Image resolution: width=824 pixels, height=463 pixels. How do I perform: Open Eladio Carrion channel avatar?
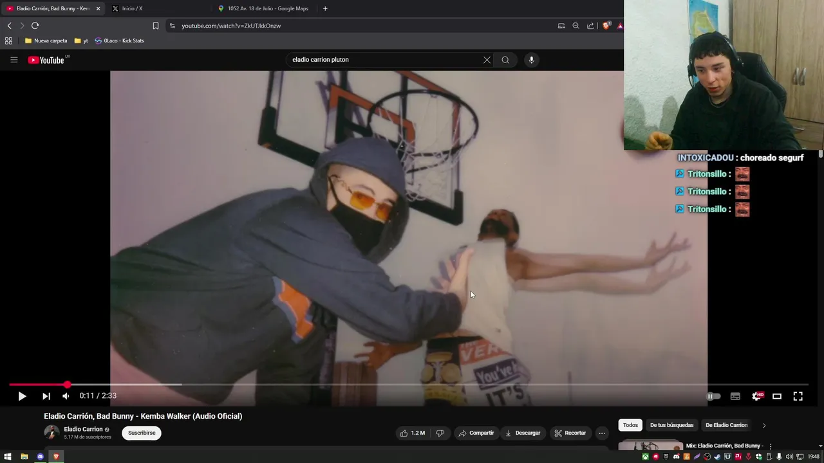[51, 433]
